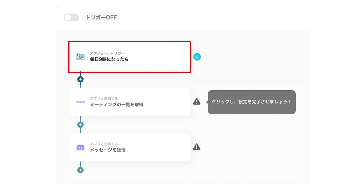Click the クリックし、設定を完了させましょう tooltip
The width and height of the screenshot is (358, 184).
[252, 102]
